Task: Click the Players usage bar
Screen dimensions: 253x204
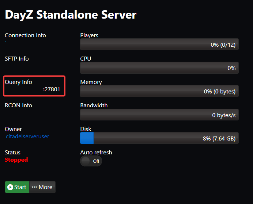Action: tap(159, 45)
